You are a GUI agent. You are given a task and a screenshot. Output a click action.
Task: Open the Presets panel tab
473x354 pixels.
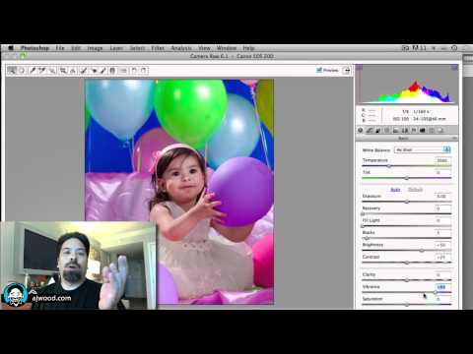click(x=432, y=130)
